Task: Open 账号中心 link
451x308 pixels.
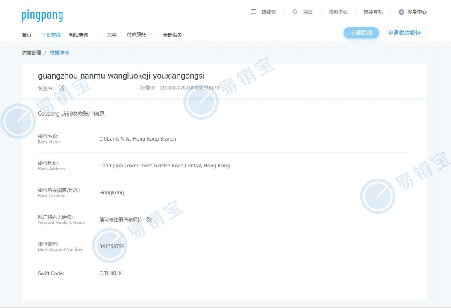Action: (x=417, y=12)
